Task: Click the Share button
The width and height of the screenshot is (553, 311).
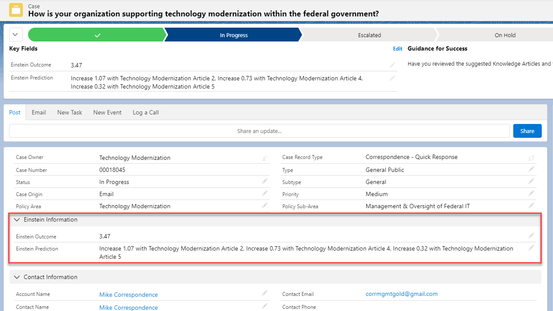Action: click(x=527, y=130)
